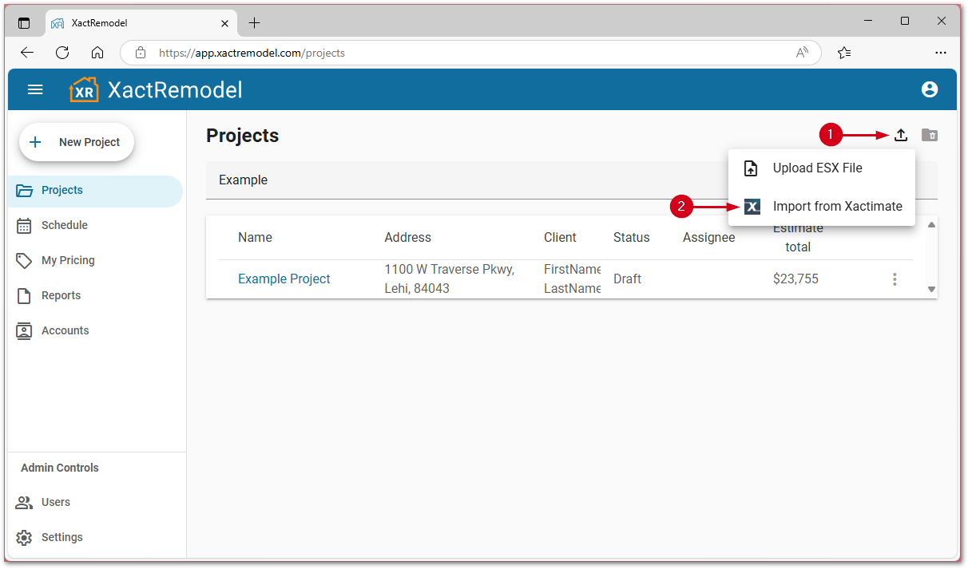Select Import from Xactimate menu entry
The height and width of the screenshot is (569, 968).
[821, 207]
